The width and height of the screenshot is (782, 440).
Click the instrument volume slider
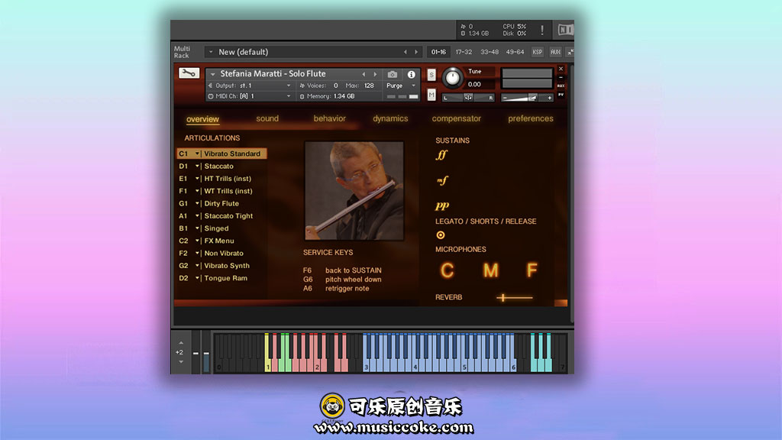pos(527,99)
